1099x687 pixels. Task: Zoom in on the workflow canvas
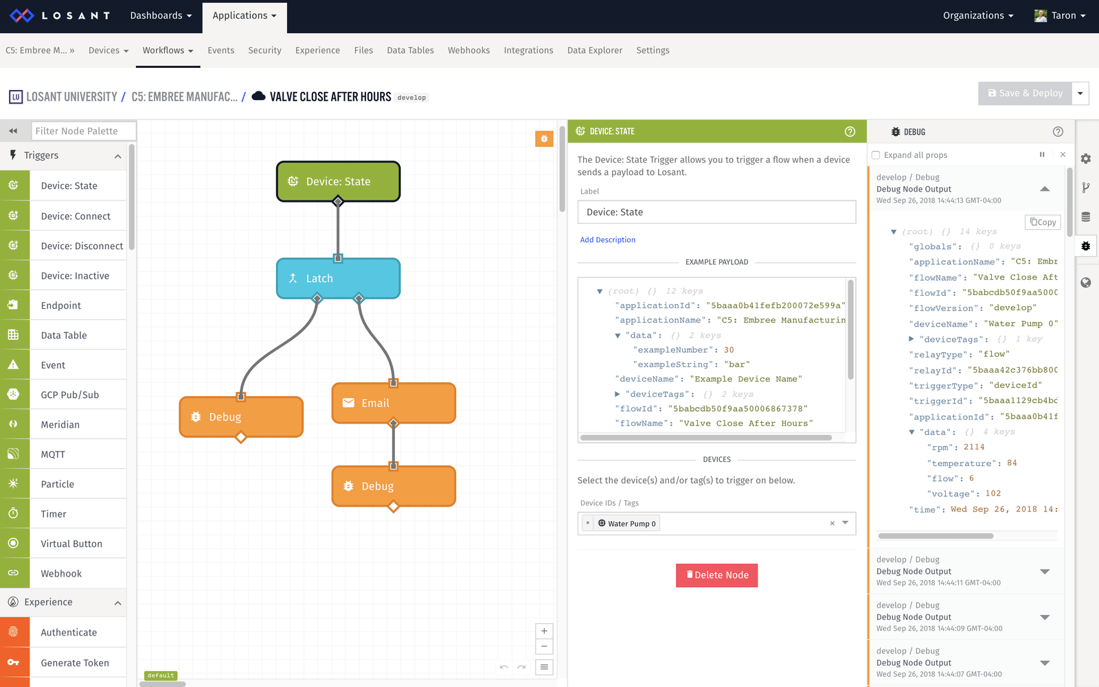(544, 631)
